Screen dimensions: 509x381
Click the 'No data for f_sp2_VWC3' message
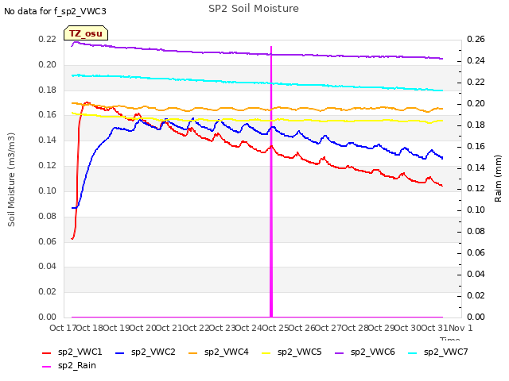pyautogui.click(x=55, y=11)
